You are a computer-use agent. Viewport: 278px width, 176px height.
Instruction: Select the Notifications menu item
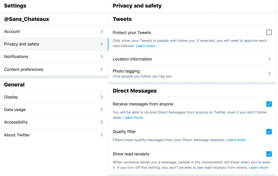coord(16,56)
